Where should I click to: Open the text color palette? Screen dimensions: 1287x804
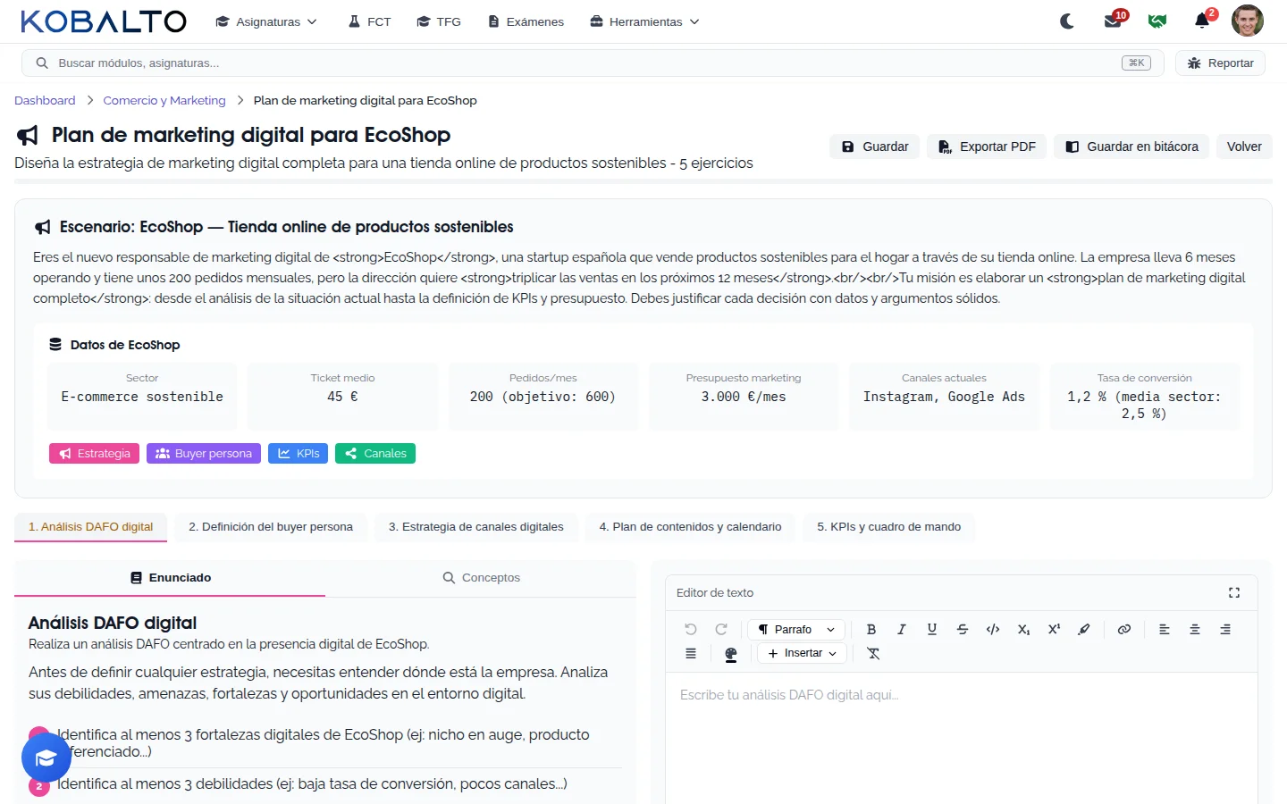pos(731,654)
